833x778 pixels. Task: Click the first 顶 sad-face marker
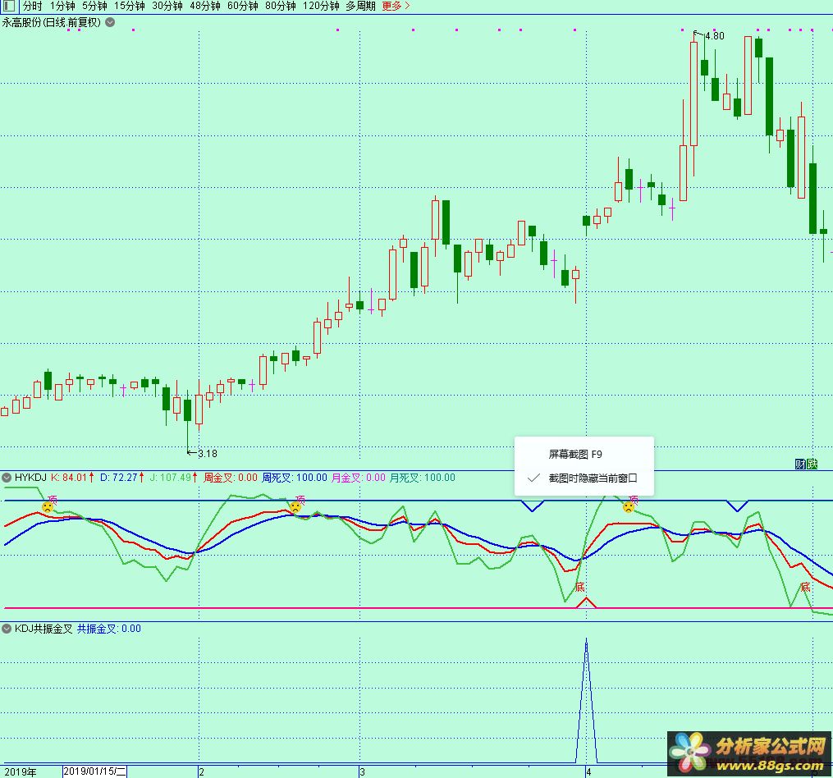click(48, 506)
